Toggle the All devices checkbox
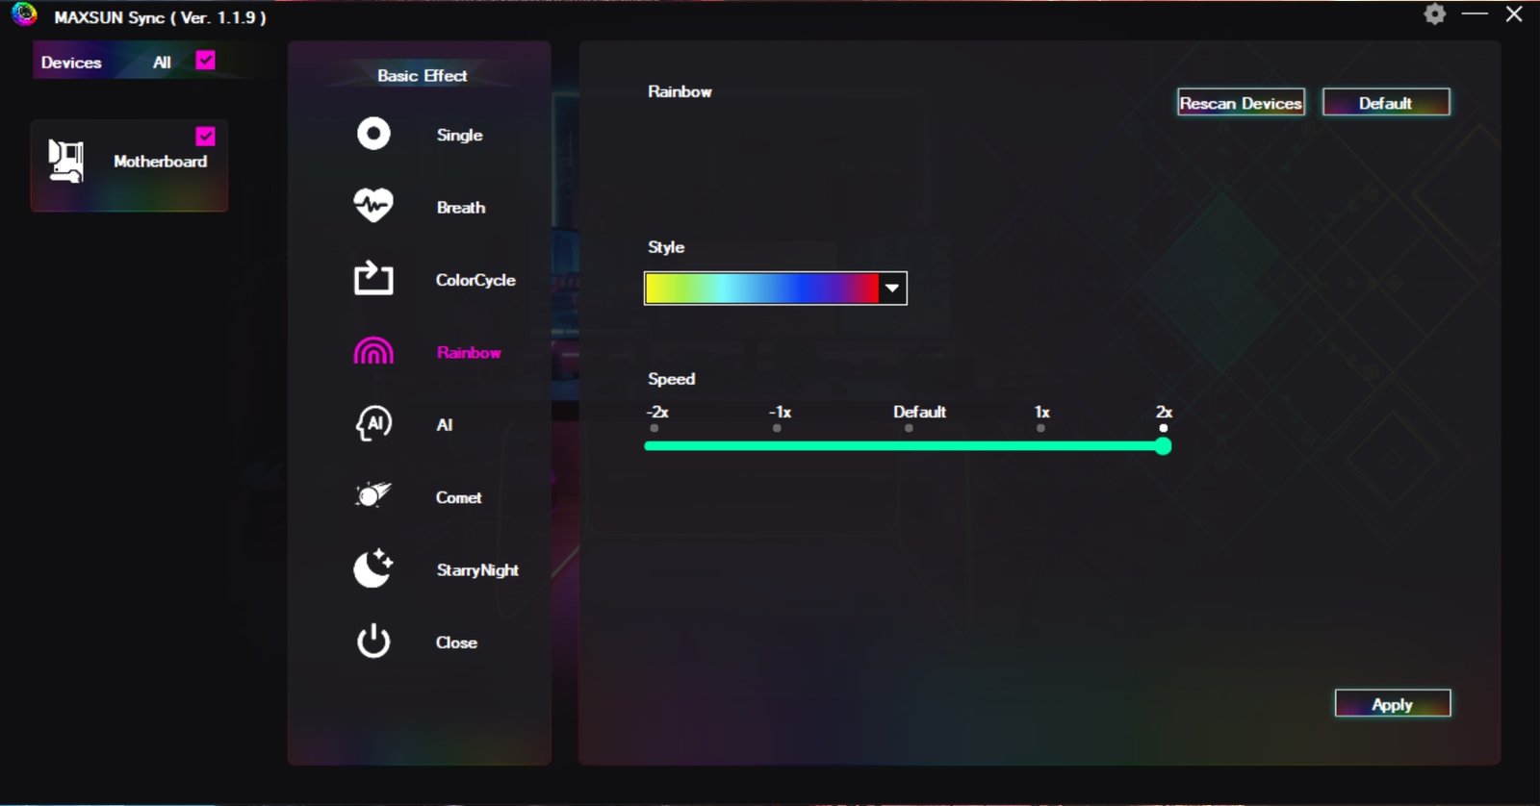The height and width of the screenshot is (806, 1540). pyautogui.click(x=205, y=61)
